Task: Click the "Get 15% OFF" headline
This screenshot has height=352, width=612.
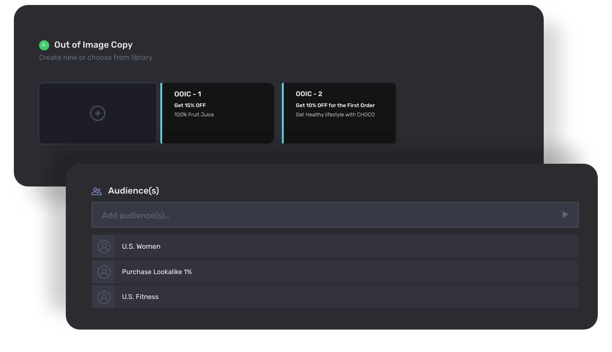Action: (x=190, y=105)
